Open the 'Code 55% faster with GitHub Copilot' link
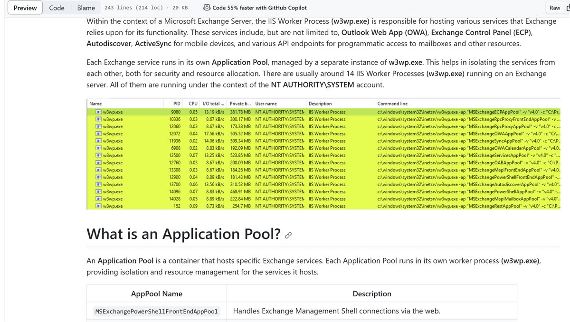 (x=260, y=8)
